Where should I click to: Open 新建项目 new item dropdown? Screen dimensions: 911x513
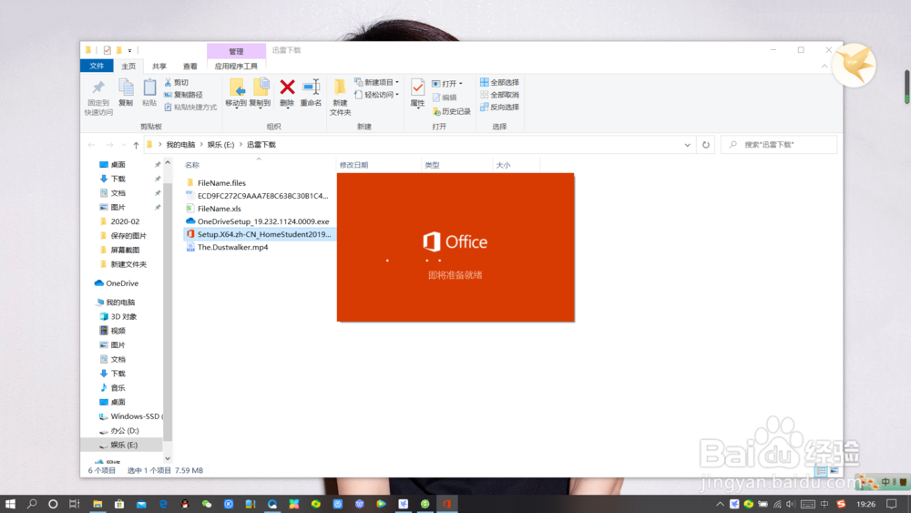click(376, 83)
